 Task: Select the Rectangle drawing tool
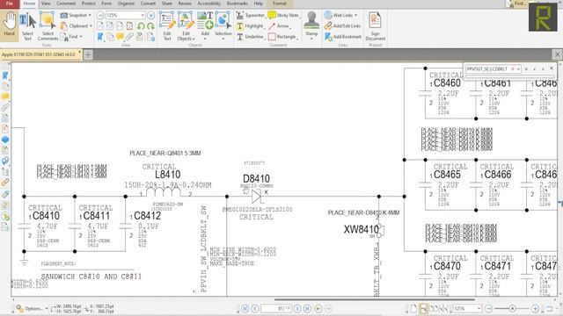pos(283,37)
